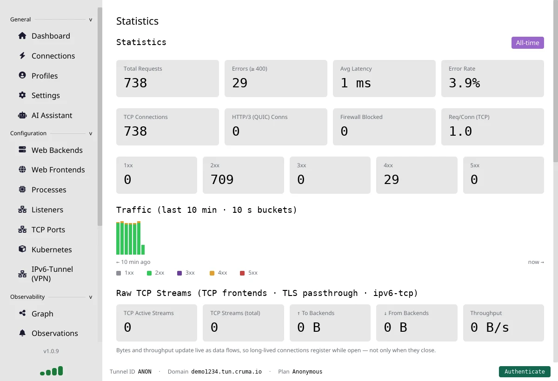Click the All-time range button
Screen dimensions: 558x381
tap(528, 43)
